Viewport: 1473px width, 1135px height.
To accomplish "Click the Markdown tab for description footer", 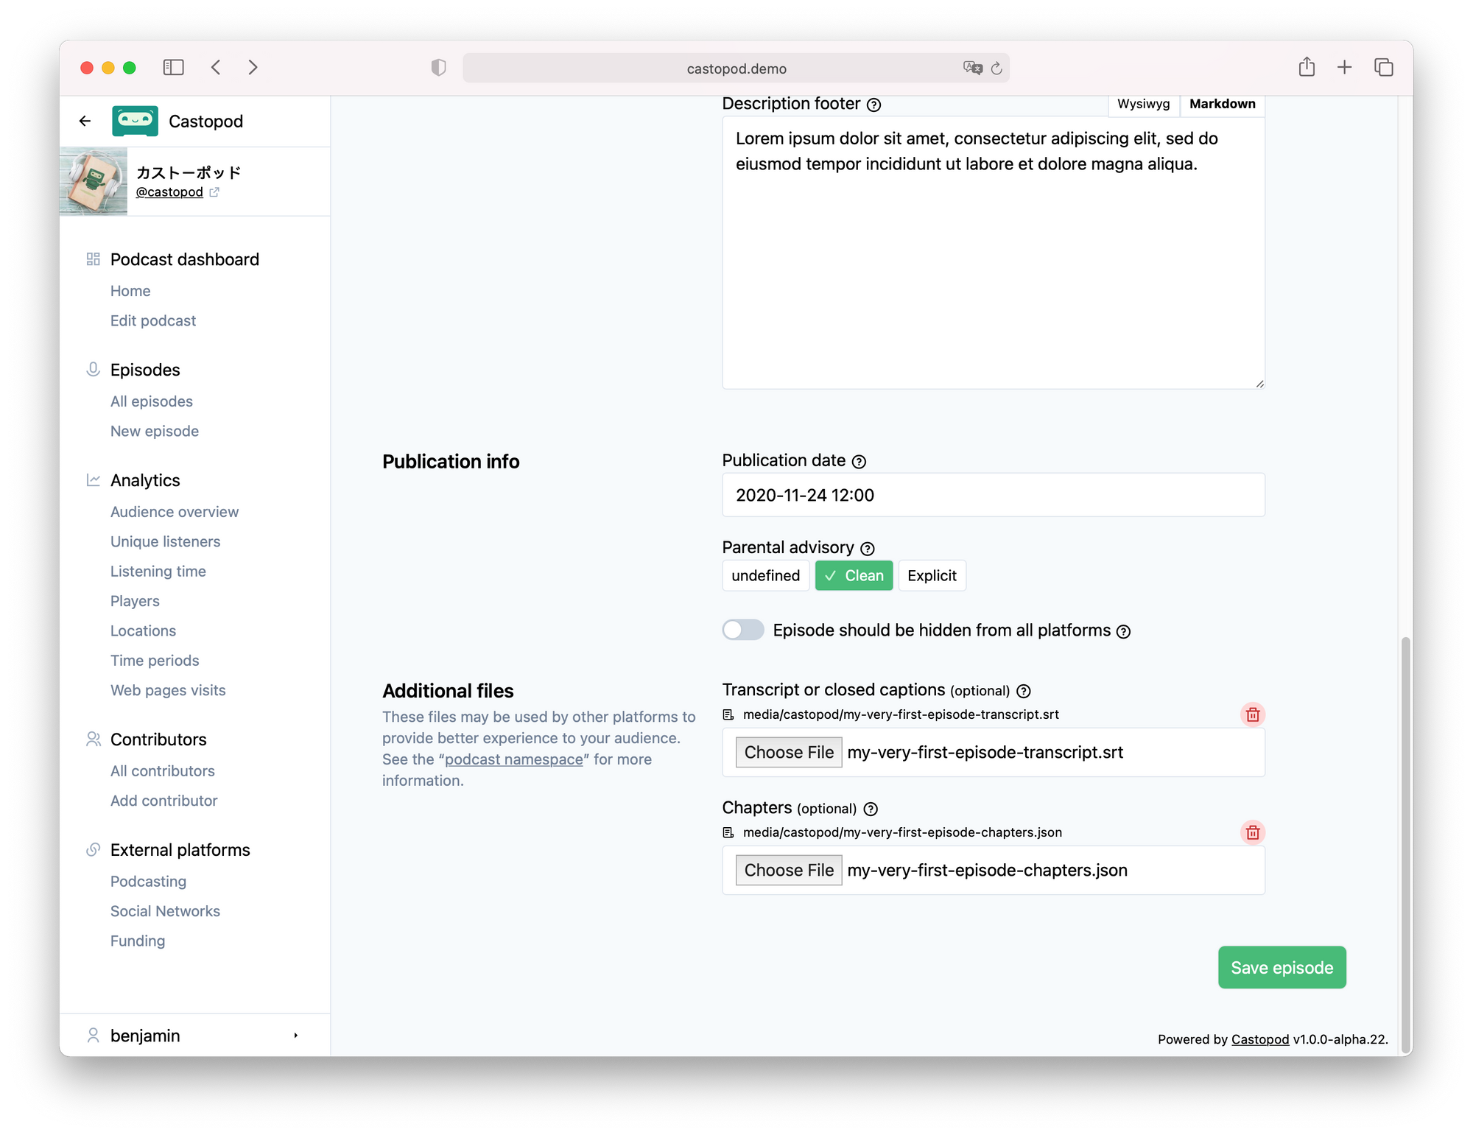I will pyautogui.click(x=1222, y=104).
